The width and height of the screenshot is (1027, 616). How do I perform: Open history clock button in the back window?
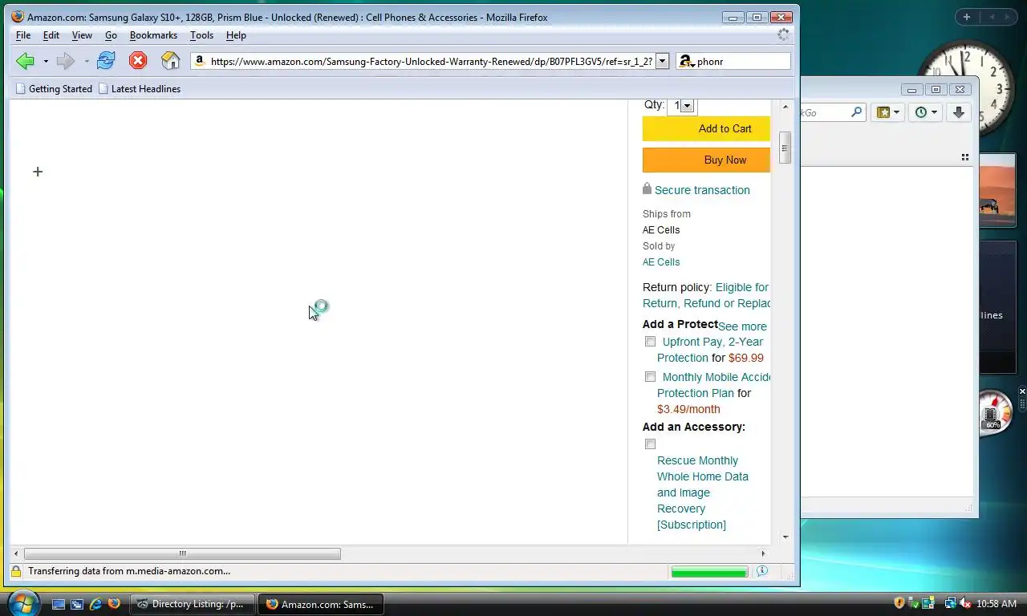(x=925, y=112)
